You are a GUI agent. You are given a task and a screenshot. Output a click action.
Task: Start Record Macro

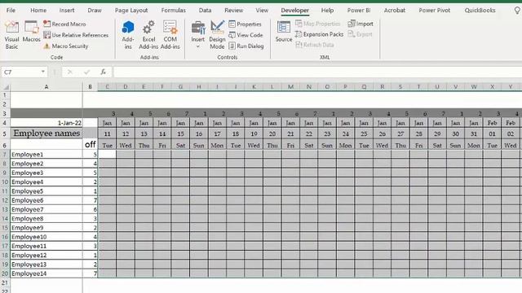pos(65,24)
